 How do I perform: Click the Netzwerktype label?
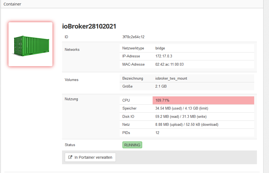click(133, 48)
